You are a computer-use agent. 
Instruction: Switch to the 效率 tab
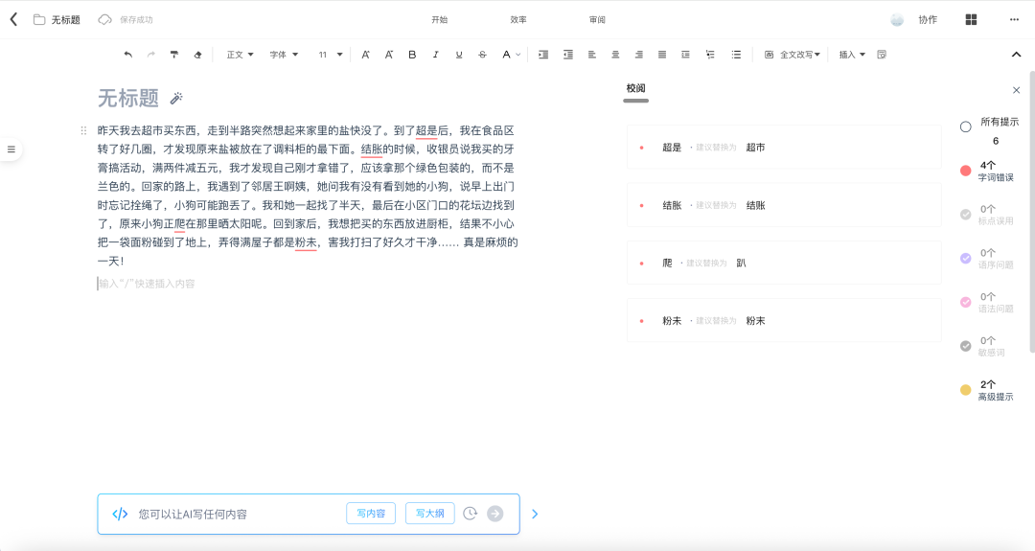point(518,20)
